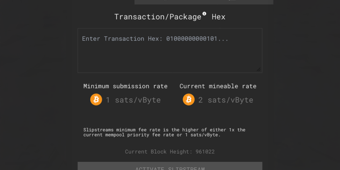The image size is (340, 170).
Task: Click the number 2 in mineable rate
Action: [x=200, y=100]
